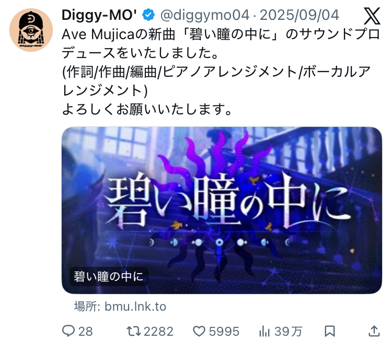
Task: Click the 碧い瞳の中に caption overlay label
Action: pos(109,277)
